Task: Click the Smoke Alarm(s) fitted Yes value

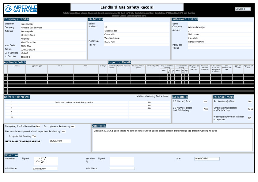Action: coord(250,101)
